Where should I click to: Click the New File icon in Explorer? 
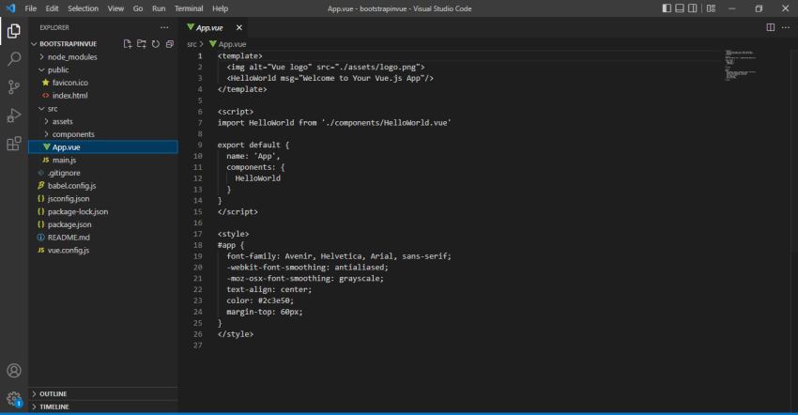tap(128, 44)
